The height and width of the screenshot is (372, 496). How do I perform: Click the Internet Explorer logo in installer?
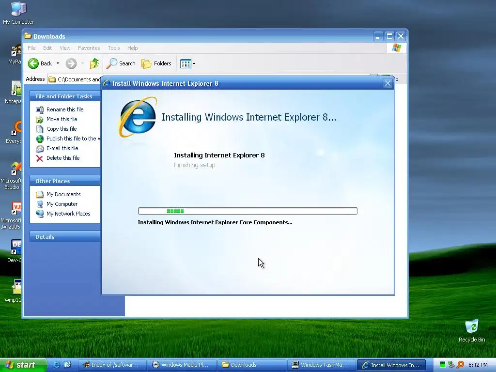138,117
